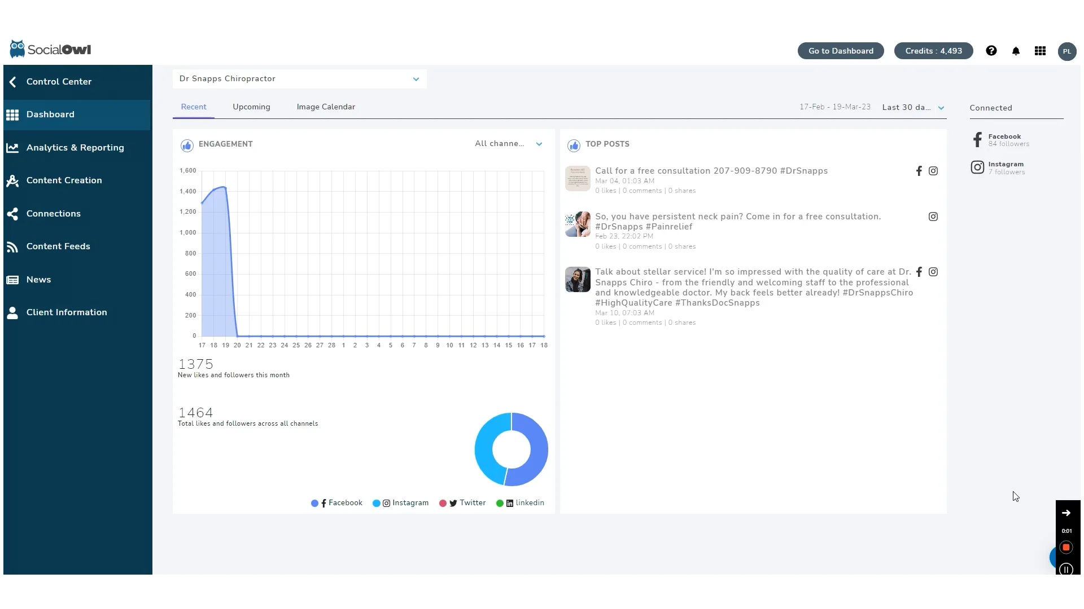Open the help question mark icon
Viewport: 1084px width, 609px height.
(991, 51)
